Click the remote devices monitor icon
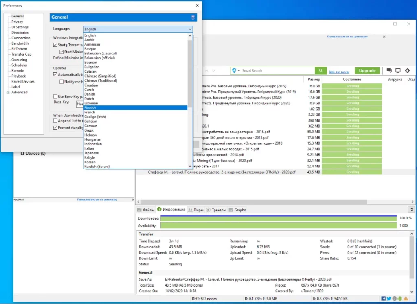The width and height of the screenshot is (417, 304). pyautogui.click(x=398, y=70)
